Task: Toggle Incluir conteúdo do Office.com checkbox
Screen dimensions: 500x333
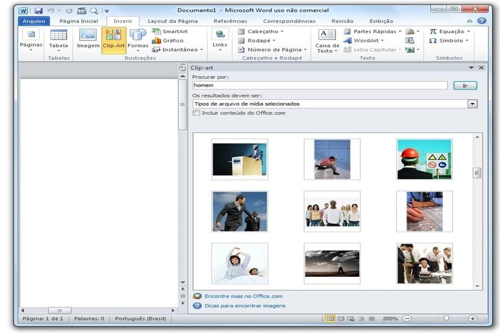Action: [196, 113]
